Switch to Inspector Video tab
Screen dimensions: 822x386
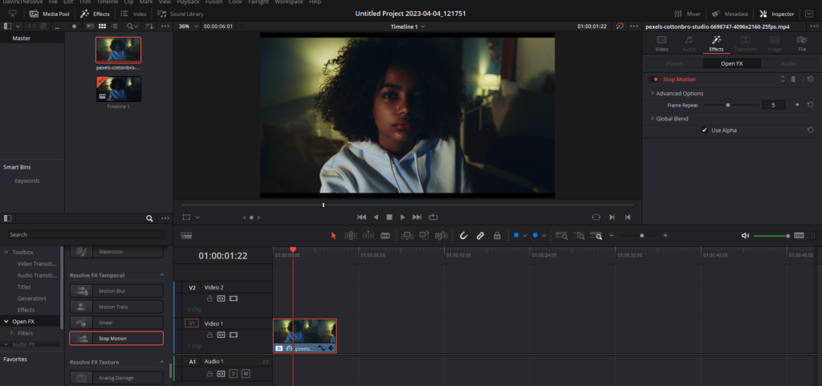(661, 43)
